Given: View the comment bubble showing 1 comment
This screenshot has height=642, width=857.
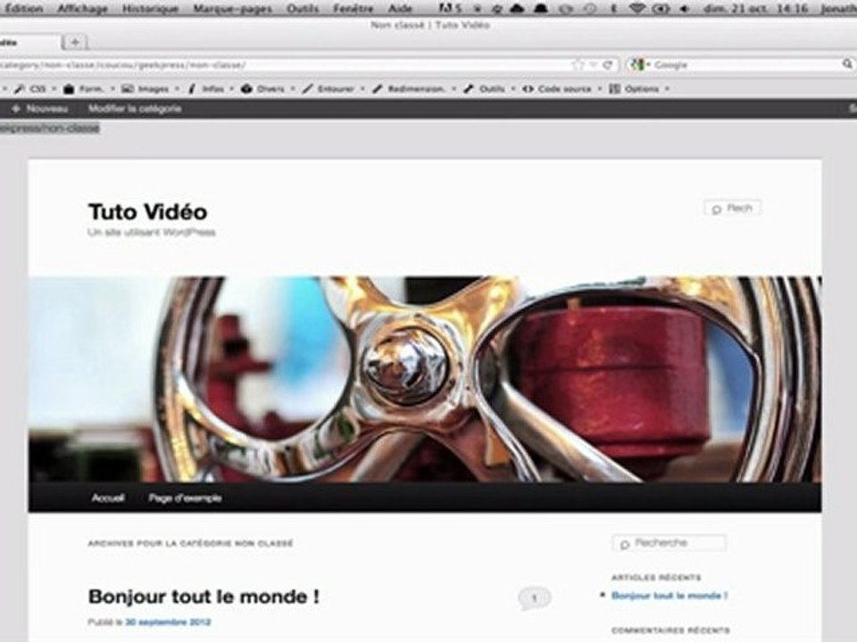Looking at the screenshot, I should pyautogui.click(x=534, y=598).
